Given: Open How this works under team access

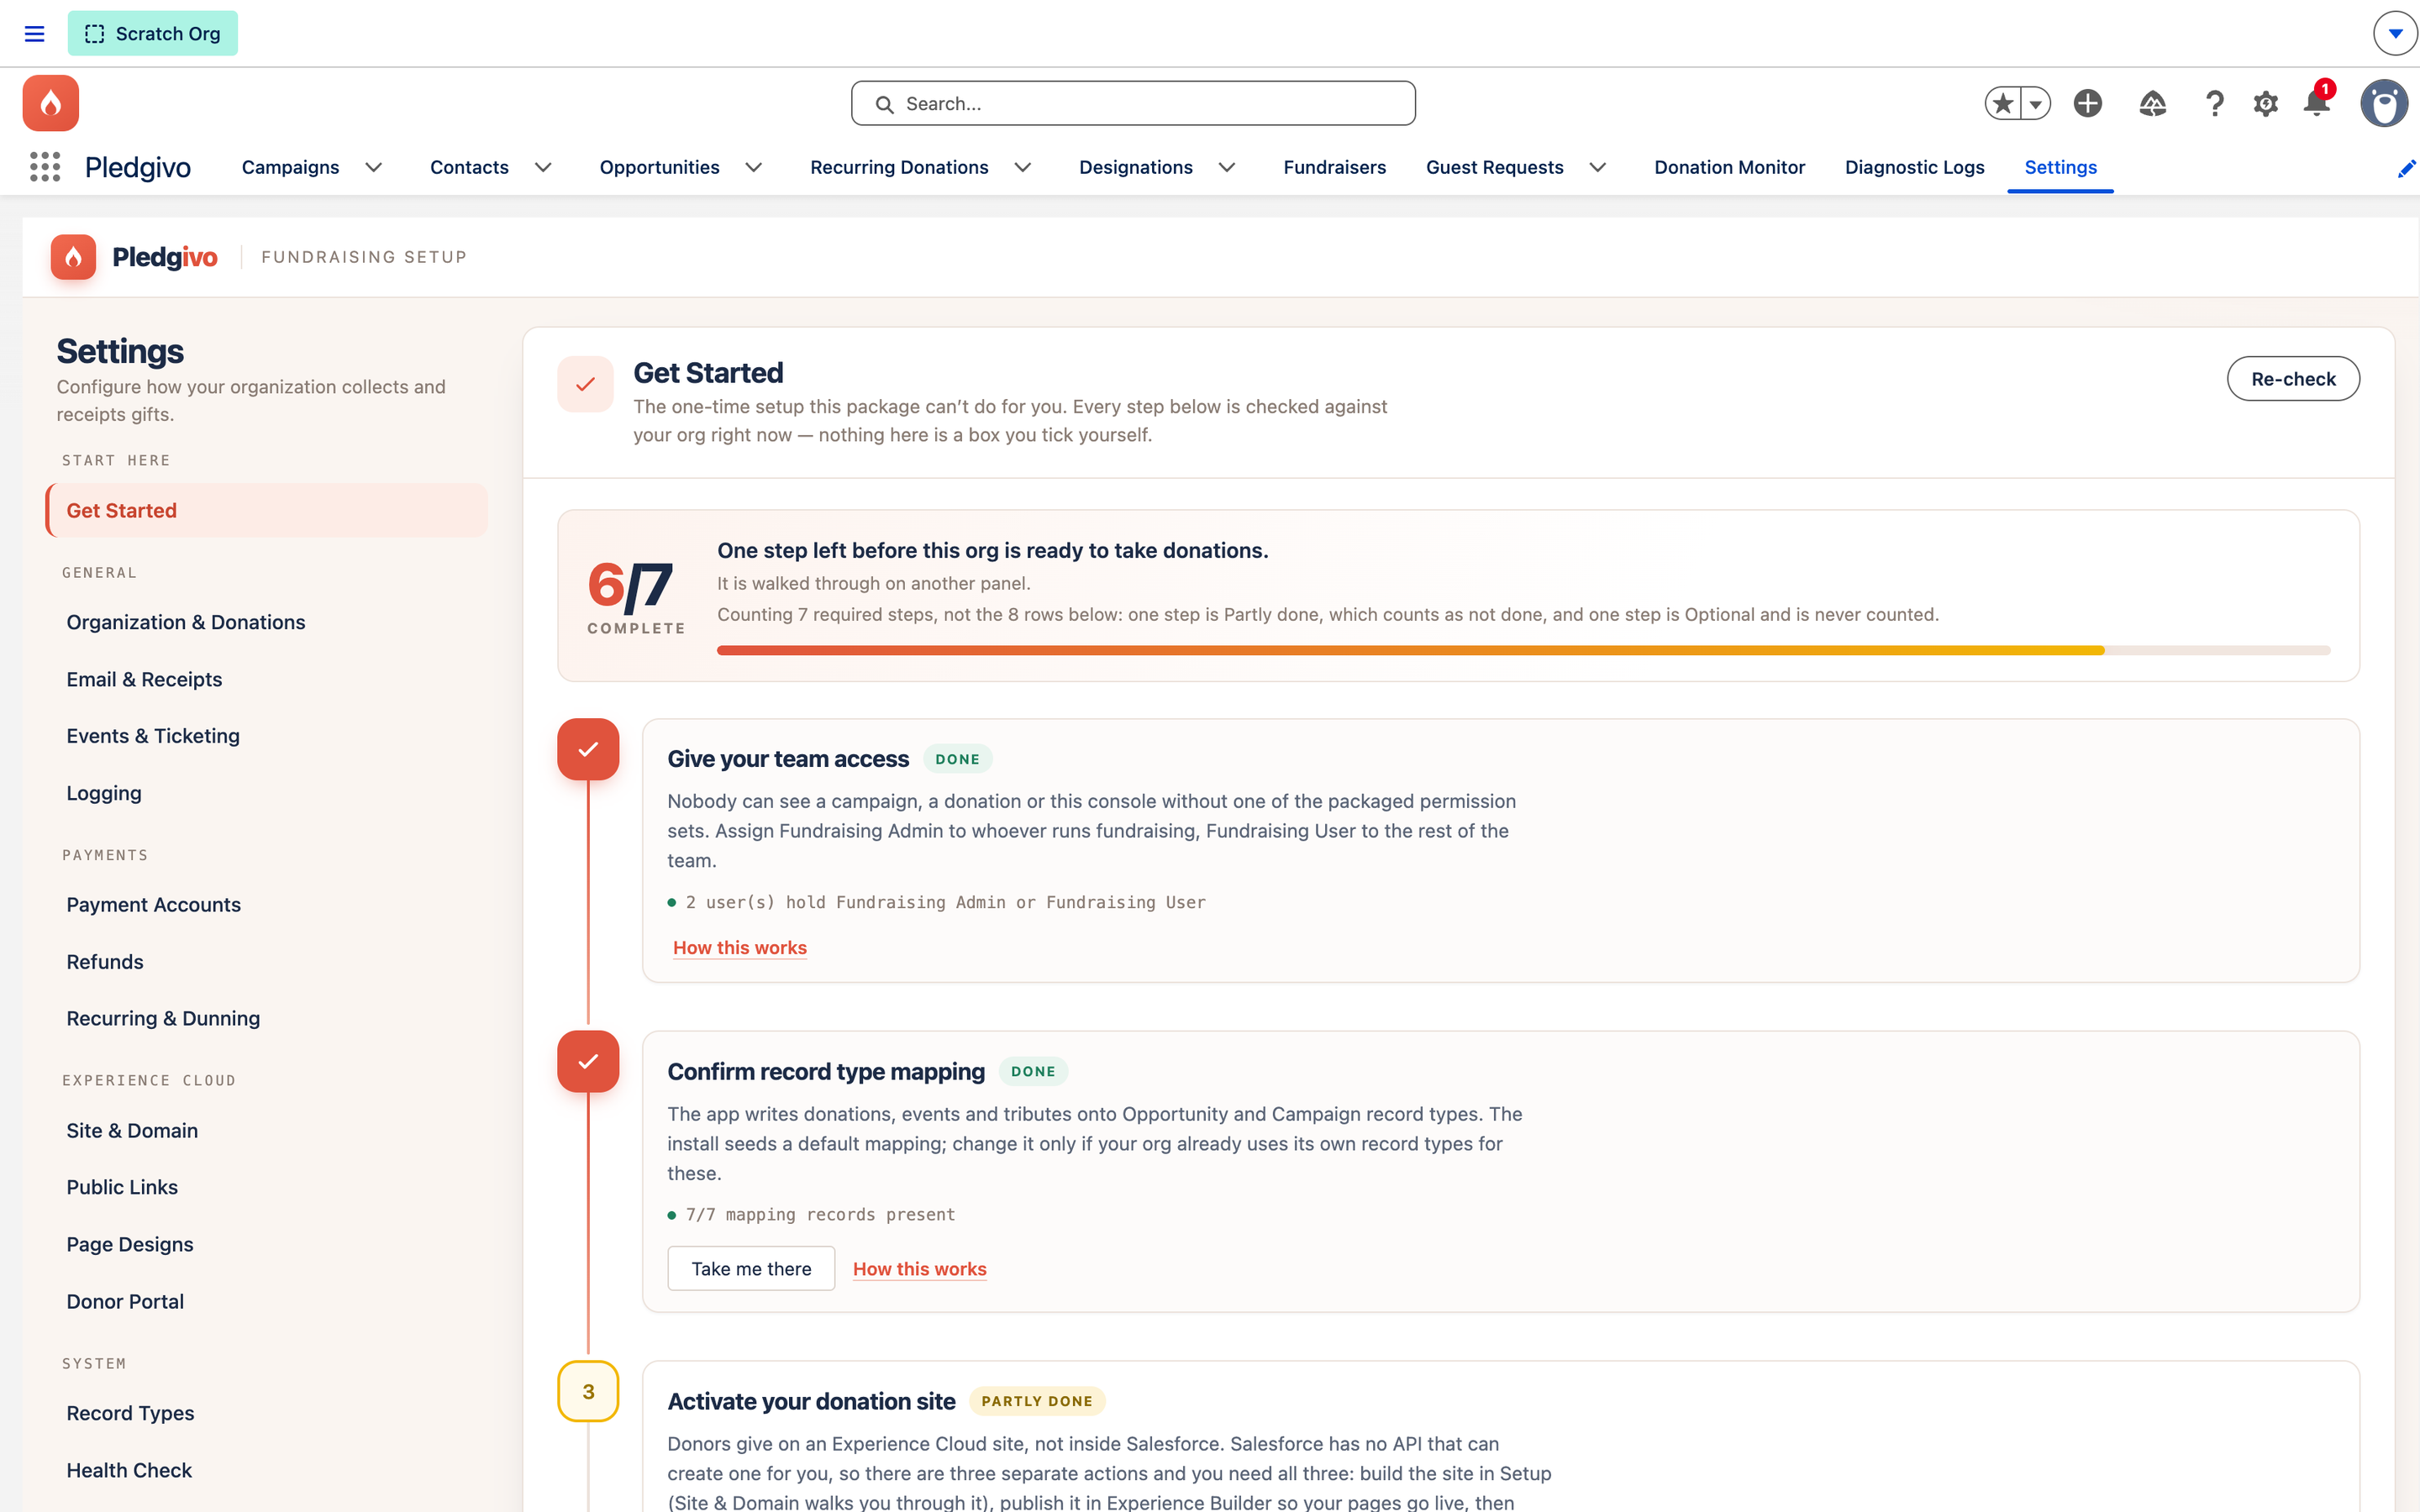Looking at the screenshot, I should [740, 947].
